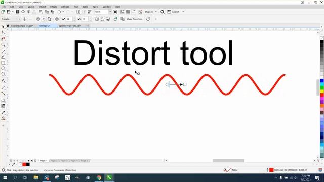Select Page 1 tab
The image size is (324, 182).
tap(44, 161)
